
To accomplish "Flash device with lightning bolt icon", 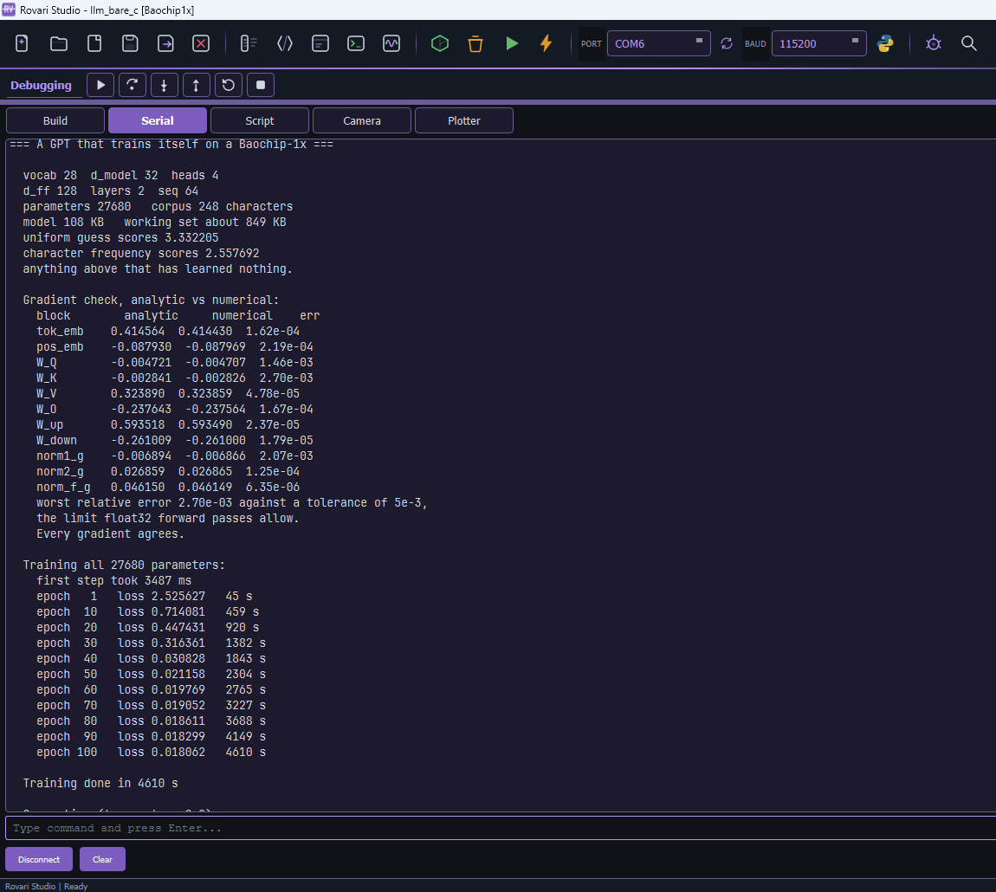I will click(x=546, y=43).
